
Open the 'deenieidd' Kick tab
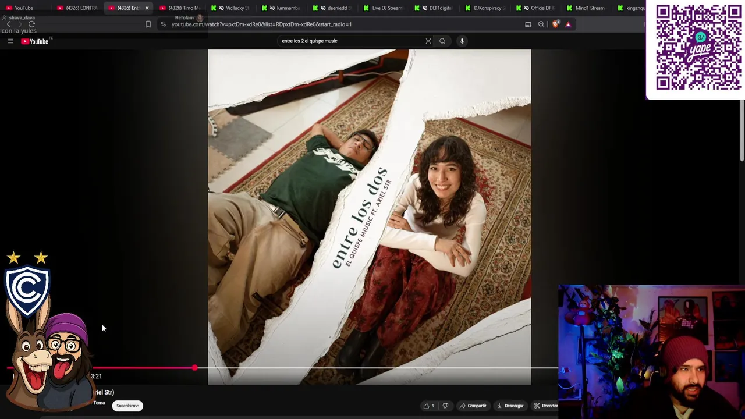(x=333, y=8)
